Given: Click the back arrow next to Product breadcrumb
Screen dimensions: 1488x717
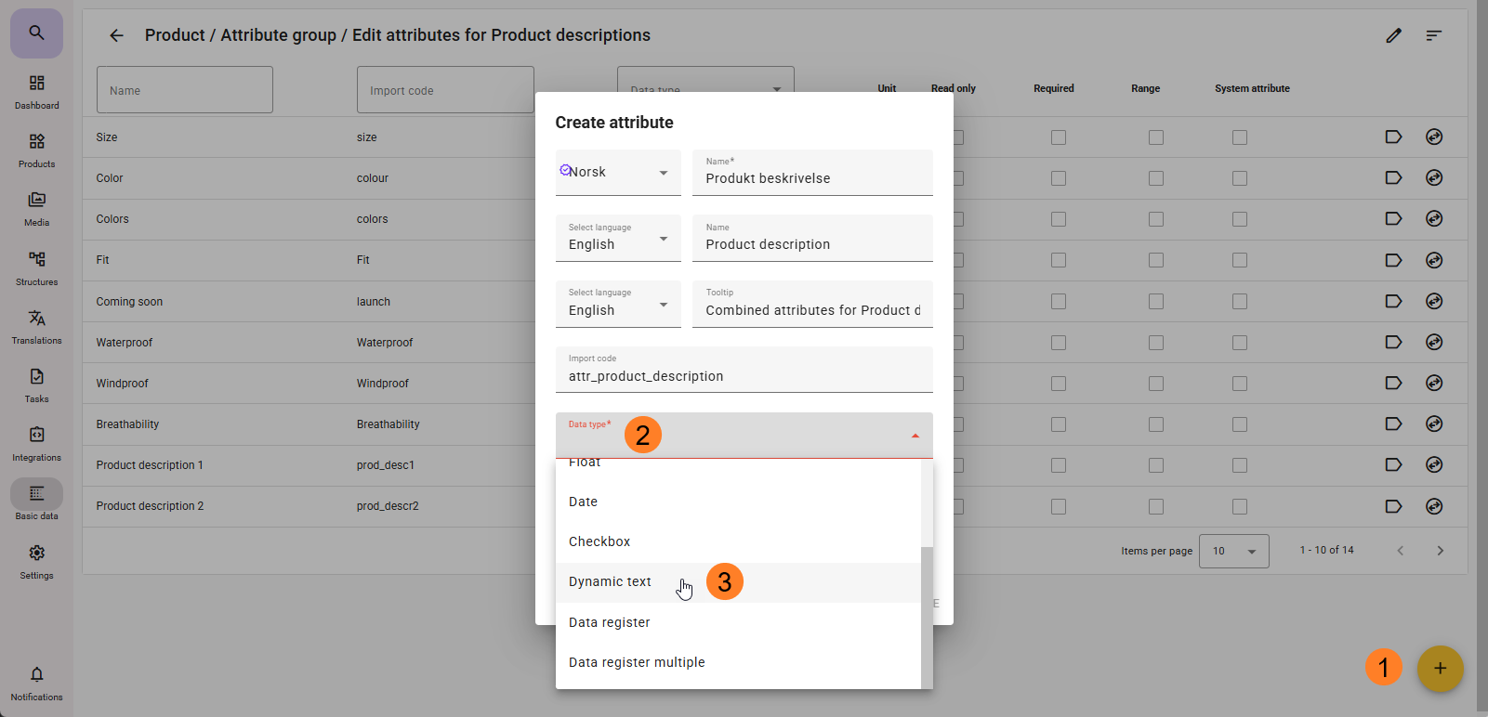Looking at the screenshot, I should pyautogui.click(x=116, y=35).
